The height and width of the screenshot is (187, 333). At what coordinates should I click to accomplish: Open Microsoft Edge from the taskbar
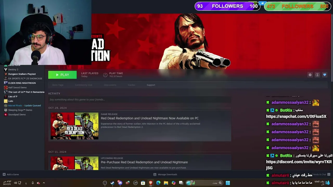[158, 183]
